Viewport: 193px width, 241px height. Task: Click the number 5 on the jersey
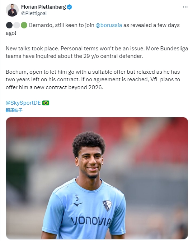[77, 198]
